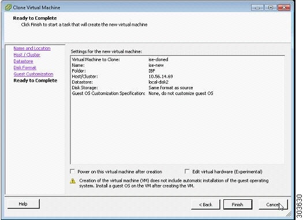Enable Power on this virtual machine after creation
Viewport: 303px width, 220px height.
coord(72,171)
